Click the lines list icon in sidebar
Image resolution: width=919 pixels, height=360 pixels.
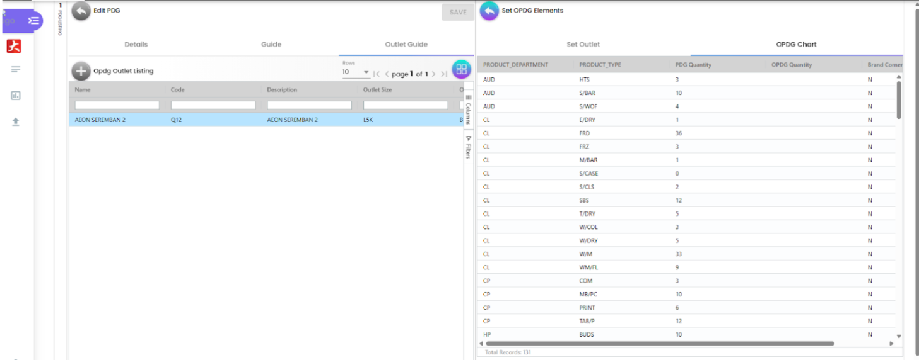(16, 69)
